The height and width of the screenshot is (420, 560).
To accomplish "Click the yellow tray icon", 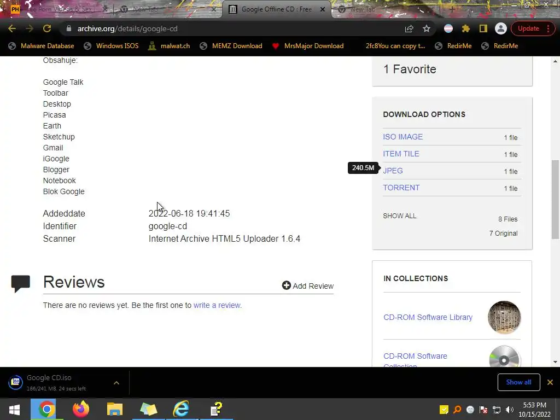I will 444,410.
